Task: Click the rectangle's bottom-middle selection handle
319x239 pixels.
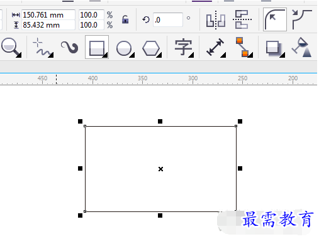Action: (160, 215)
